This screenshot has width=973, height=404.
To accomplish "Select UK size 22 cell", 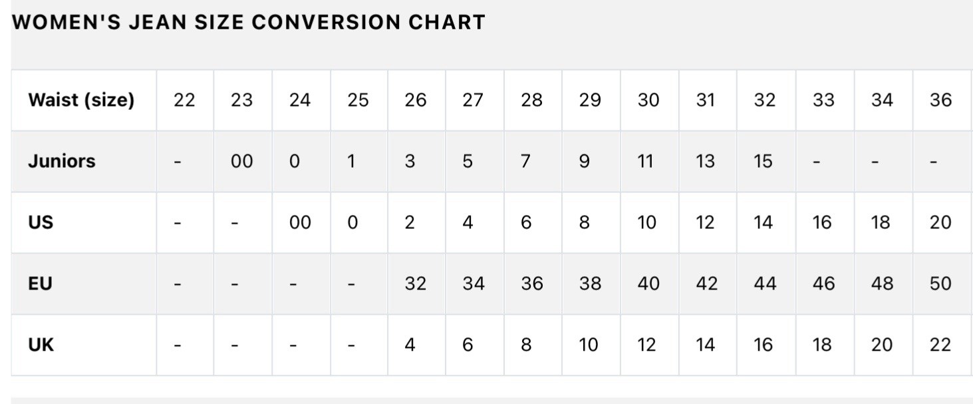I will tap(940, 345).
